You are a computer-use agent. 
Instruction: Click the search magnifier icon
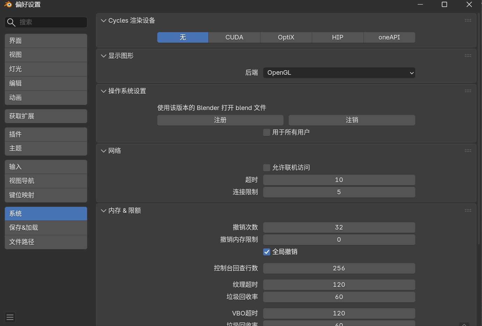pos(11,22)
